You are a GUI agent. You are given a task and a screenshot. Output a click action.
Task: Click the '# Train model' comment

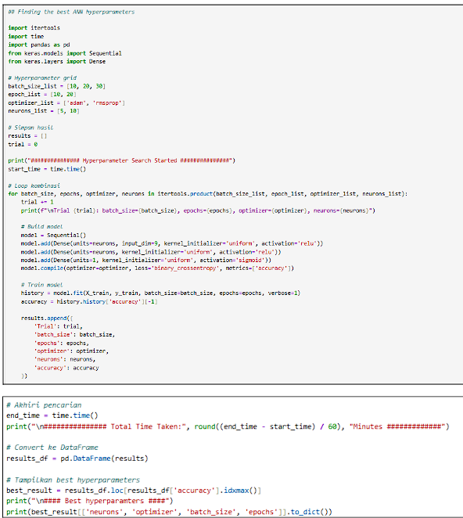pyautogui.click(x=41, y=285)
